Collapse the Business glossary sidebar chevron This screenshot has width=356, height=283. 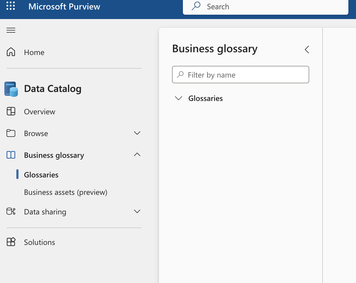pos(137,155)
